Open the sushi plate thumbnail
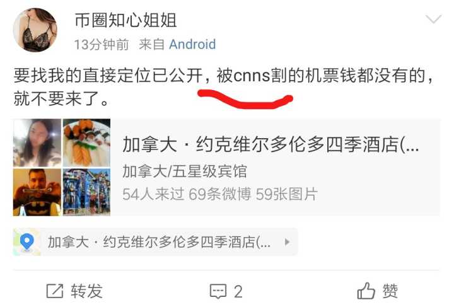The image size is (454, 307). pos(86,143)
